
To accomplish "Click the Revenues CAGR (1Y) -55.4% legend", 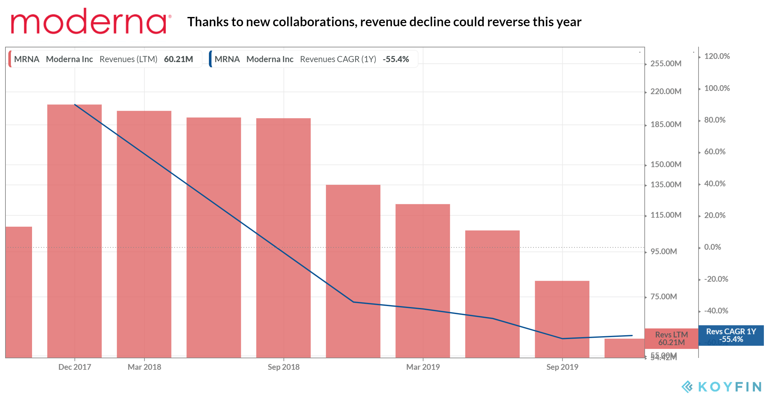I will 313,59.
